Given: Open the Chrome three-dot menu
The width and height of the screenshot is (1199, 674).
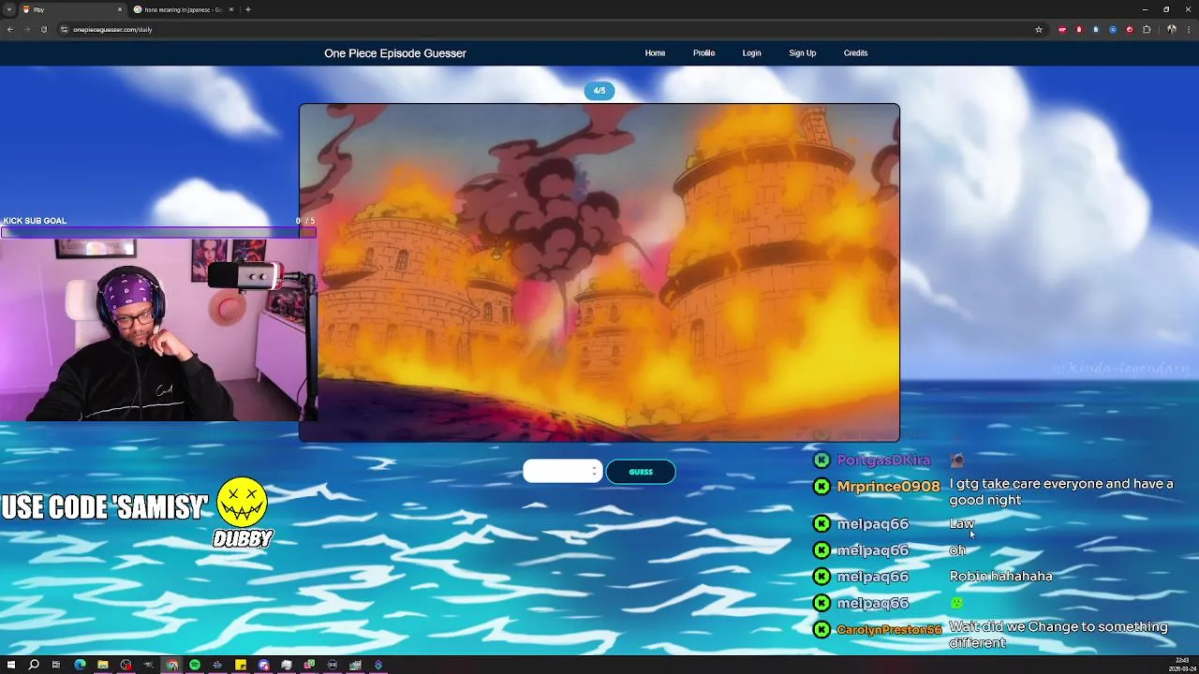Looking at the screenshot, I should click(x=1188, y=29).
